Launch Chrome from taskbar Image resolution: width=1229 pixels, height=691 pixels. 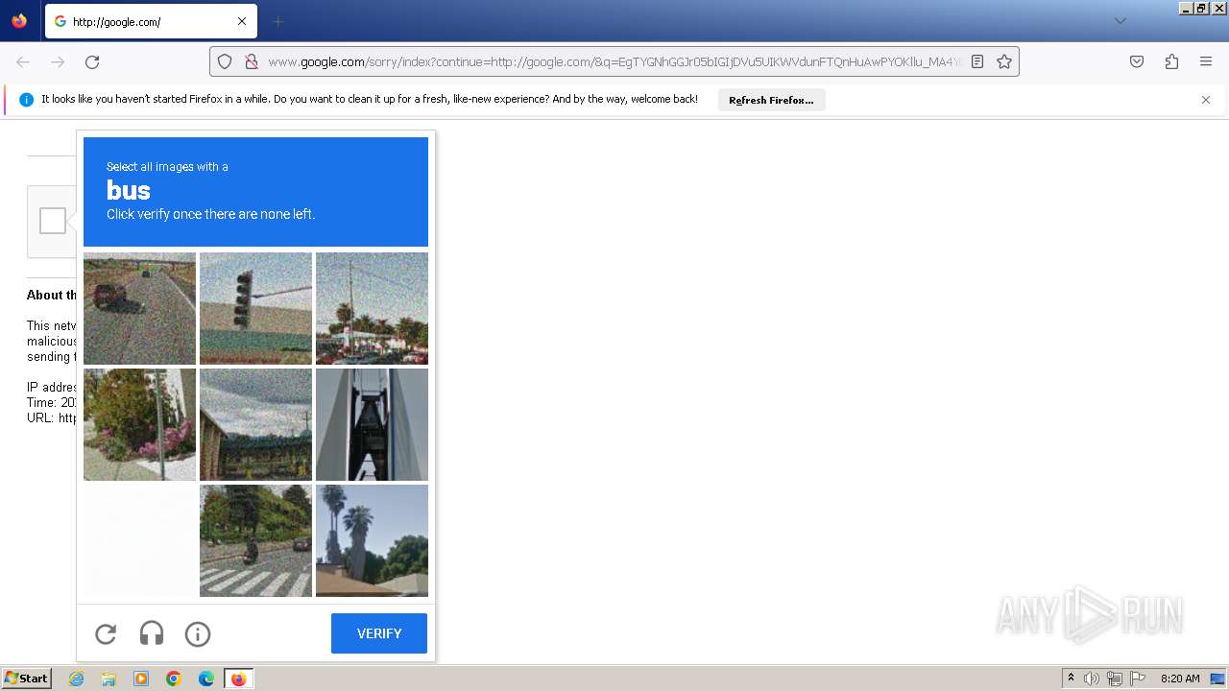[x=174, y=679]
